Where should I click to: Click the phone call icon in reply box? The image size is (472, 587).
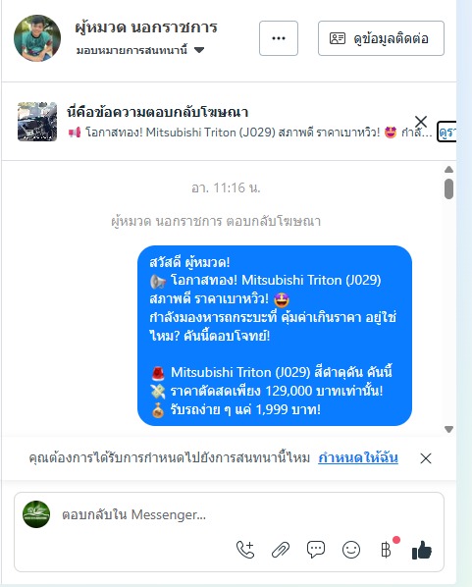[245, 550]
